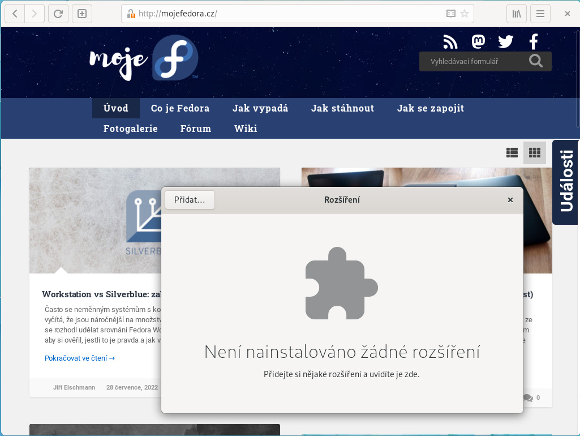Go to the Fotogalerie menu item
Image resolution: width=580 pixels, height=436 pixels.
click(x=130, y=129)
